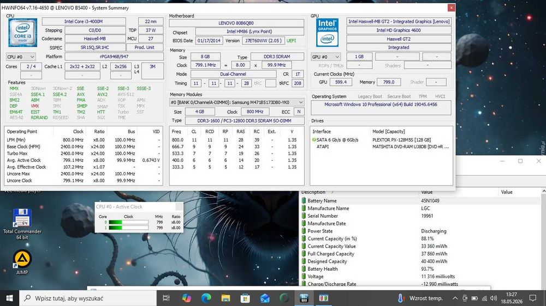Click the Intel Core i3-4000M name field
Viewport: 546px width, 306px height.
(84, 22)
